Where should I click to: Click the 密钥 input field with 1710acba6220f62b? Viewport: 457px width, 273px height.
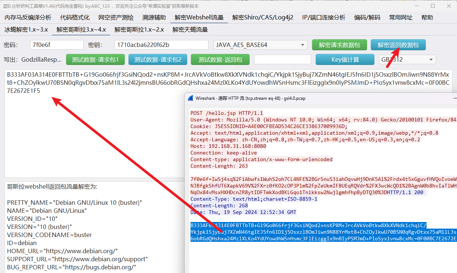(x=162, y=45)
